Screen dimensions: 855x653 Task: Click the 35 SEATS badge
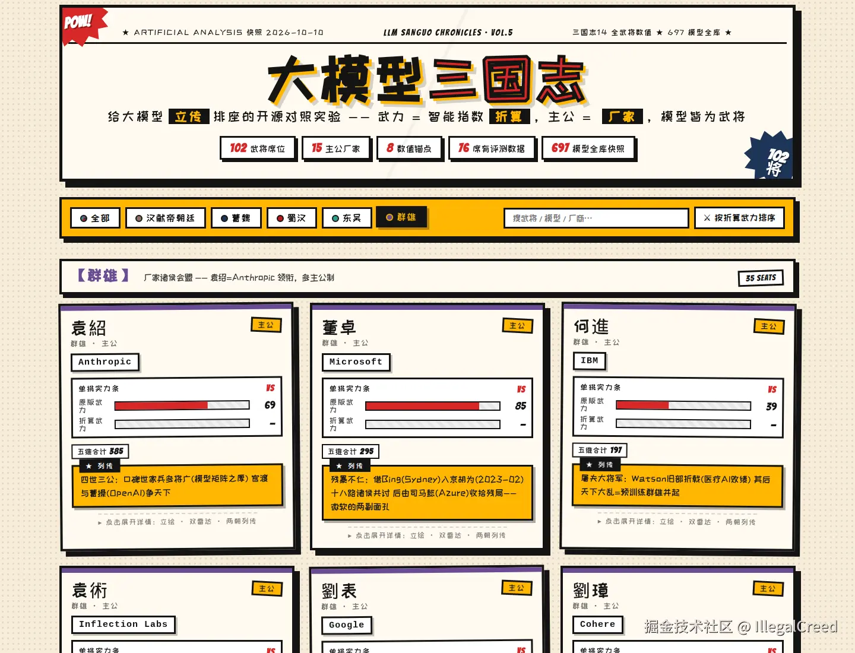(x=761, y=278)
